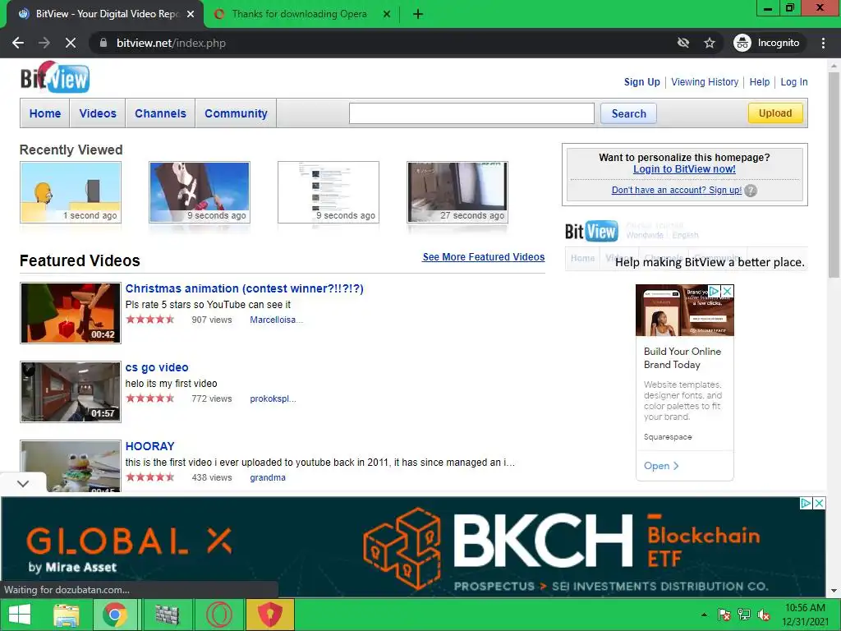Collapse banner with chevron down button

click(23, 483)
